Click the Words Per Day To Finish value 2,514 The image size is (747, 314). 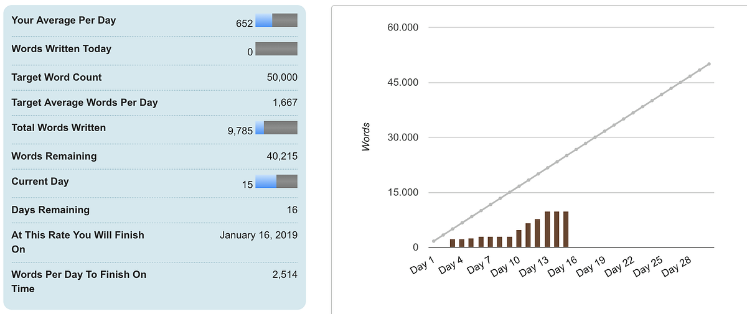click(x=285, y=274)
